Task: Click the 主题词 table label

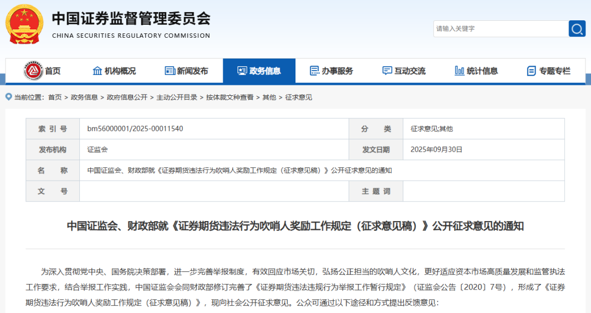Action: tap(376, 191)
